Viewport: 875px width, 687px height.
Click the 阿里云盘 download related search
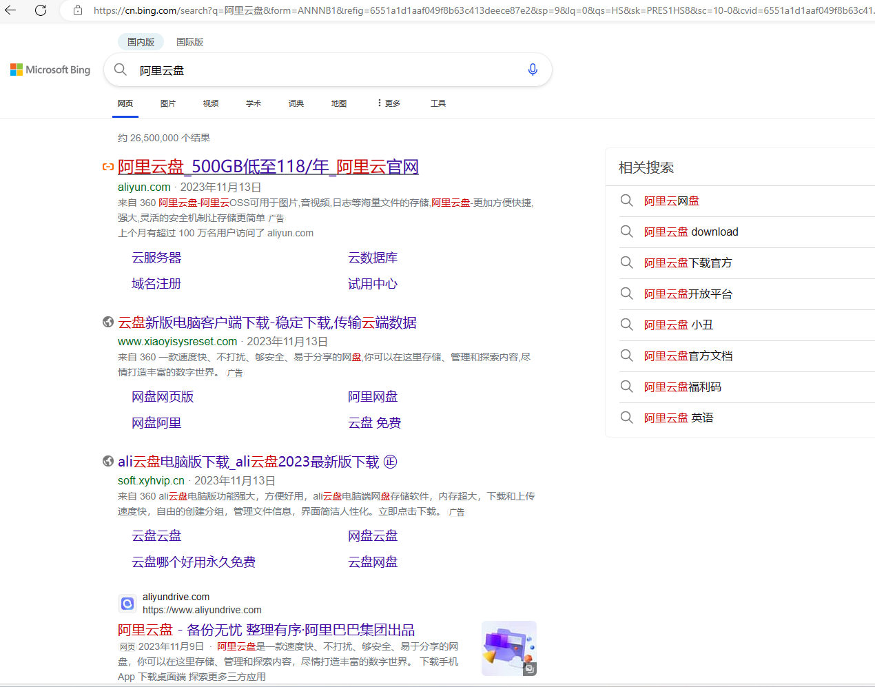pos(691,232)
